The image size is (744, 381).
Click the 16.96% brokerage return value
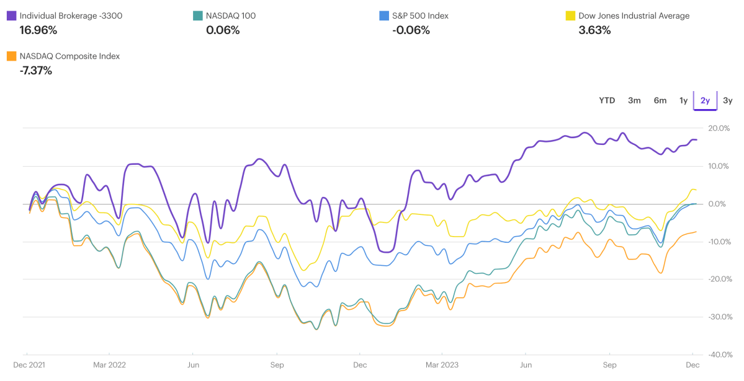click(x=38, y=30)
